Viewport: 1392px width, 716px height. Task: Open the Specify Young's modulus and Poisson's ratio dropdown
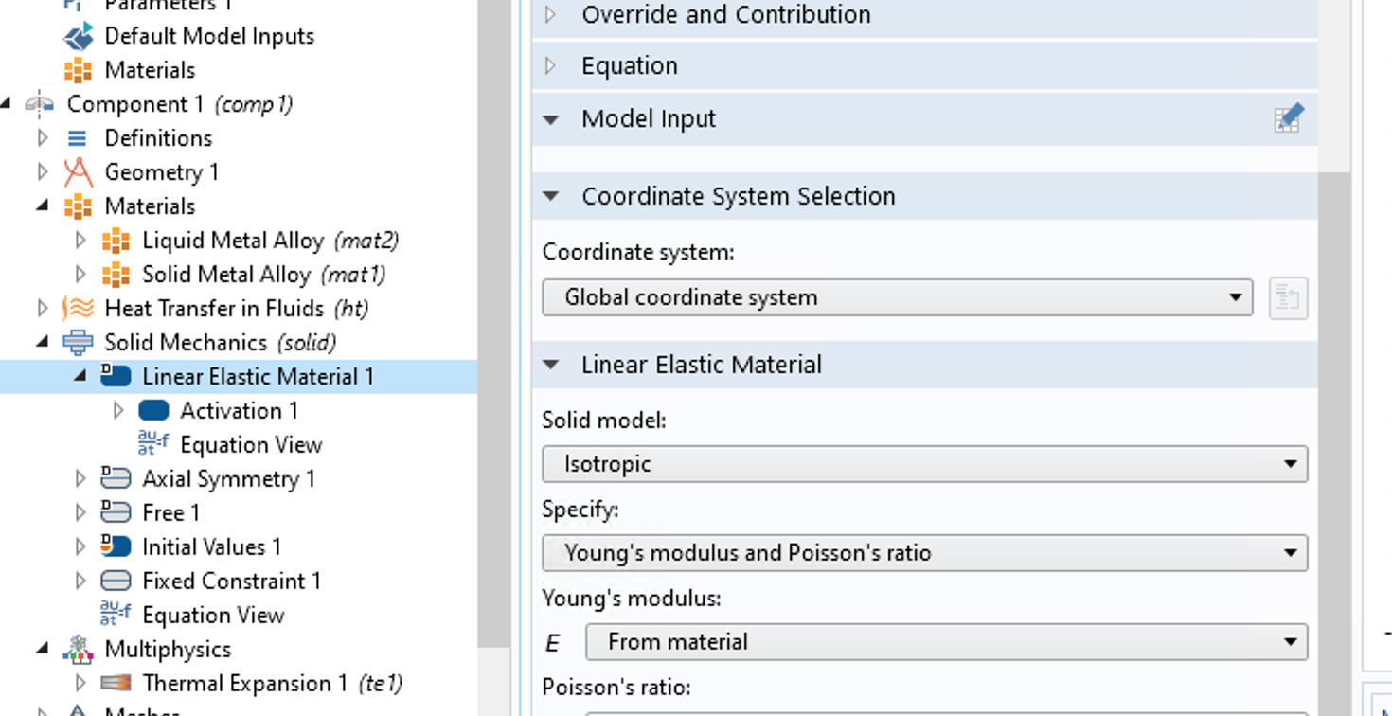point(924,553)
